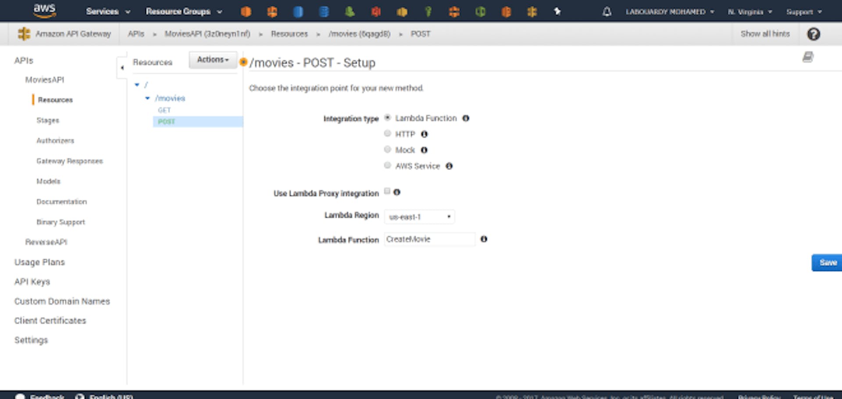Click the Resources breadcrumb link

[289, 34]
